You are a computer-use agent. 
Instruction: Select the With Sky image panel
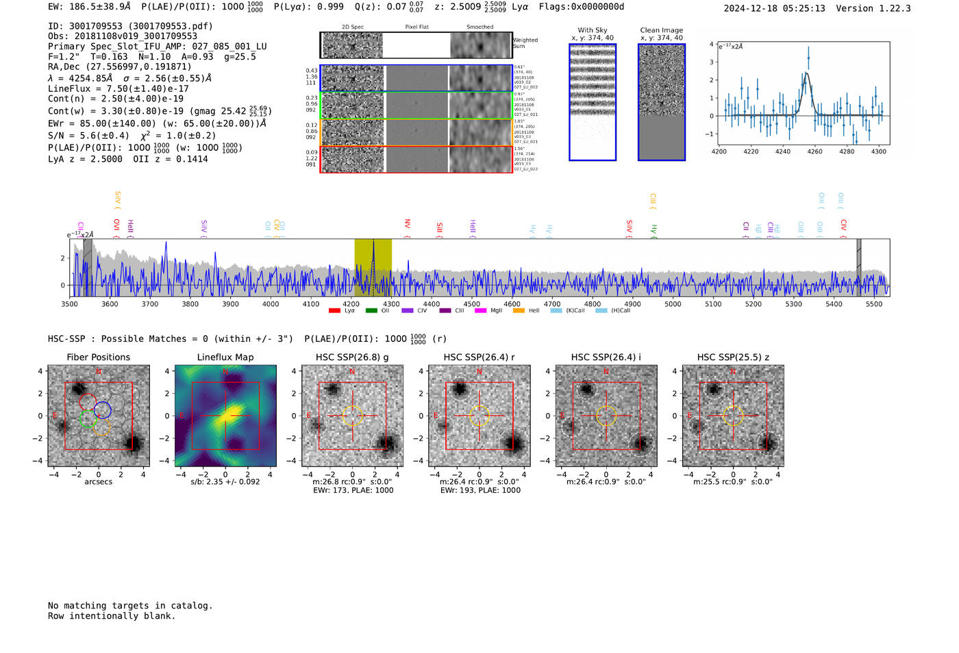[x=593, y=102]
